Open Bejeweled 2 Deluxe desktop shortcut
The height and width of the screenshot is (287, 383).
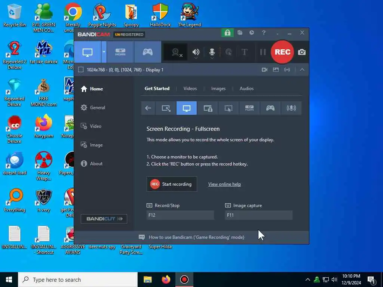[x=15, y=55]
